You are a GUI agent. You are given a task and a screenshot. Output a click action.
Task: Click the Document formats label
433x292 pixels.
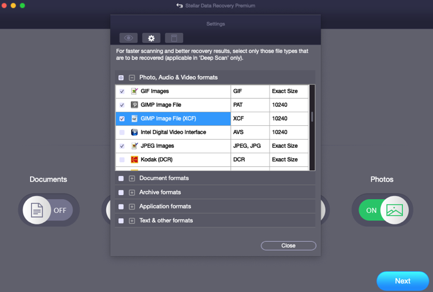(164, 178)
